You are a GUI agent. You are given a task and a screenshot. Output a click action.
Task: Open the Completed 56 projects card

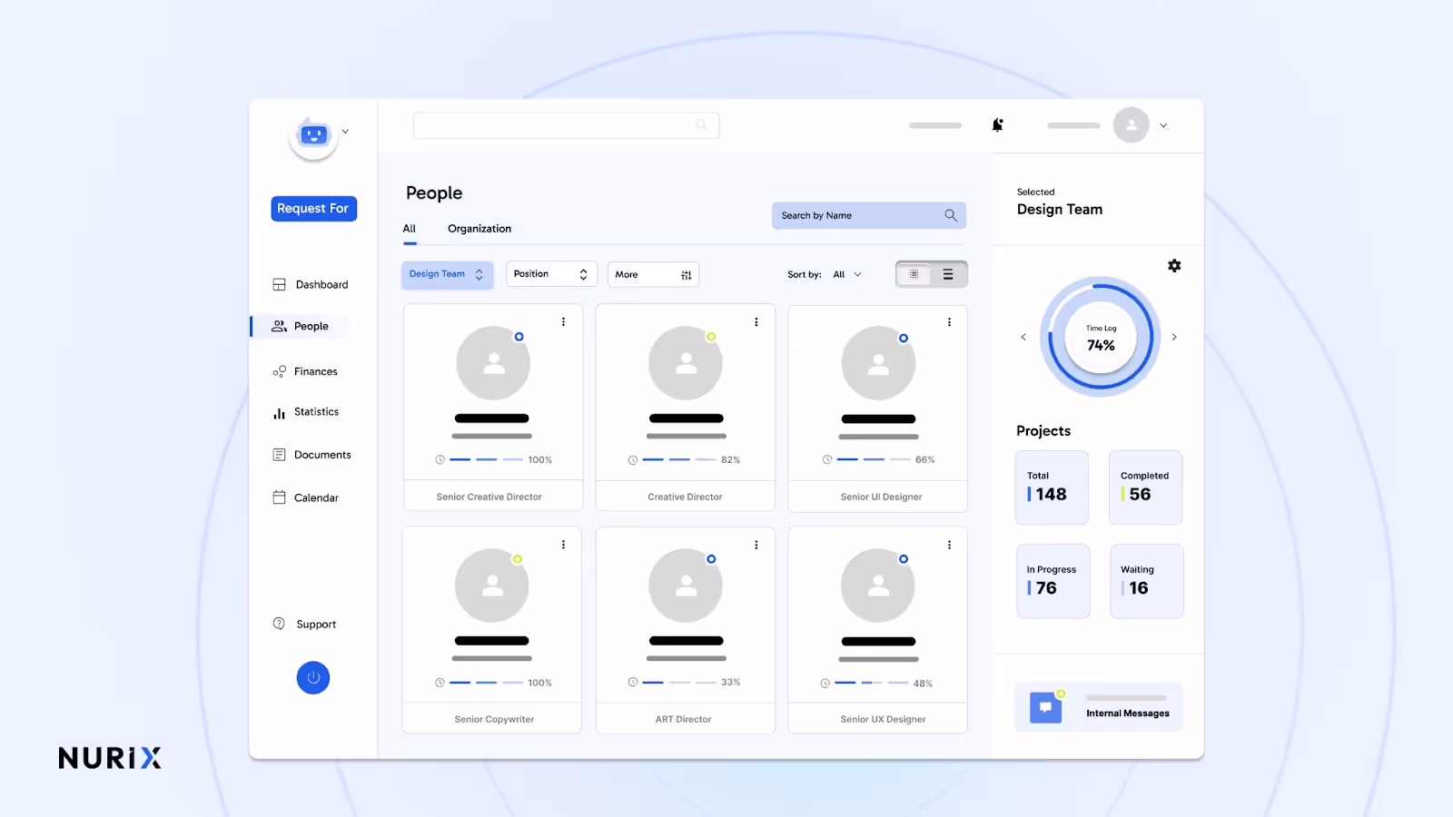(x=1145, y=487)
